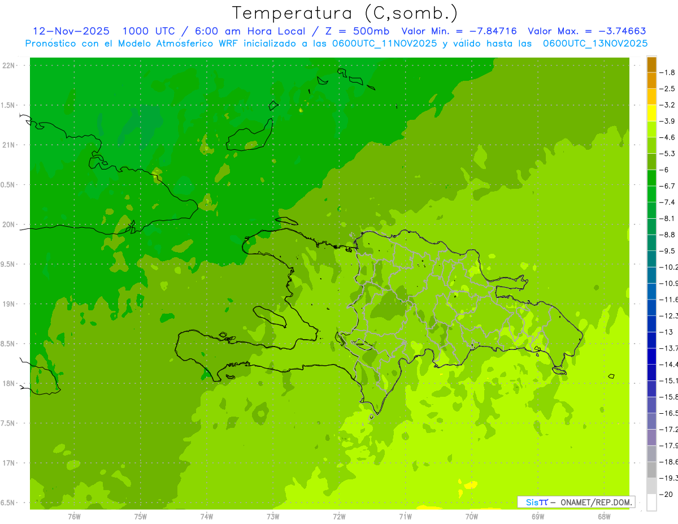Viewport: 678px width, 524px height.
Task: Click the colorbar label "-1.8"
Action: [668, 72]
